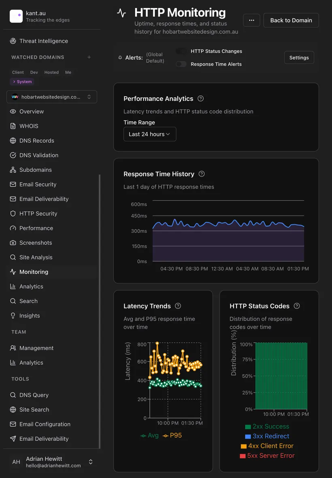The height and width of the screenshot is (478, 332).
Task: Toggle Response Time Alerts switch
Action: coord(181,64)
